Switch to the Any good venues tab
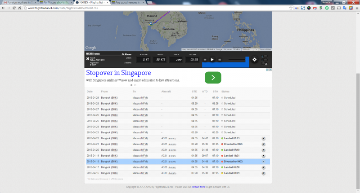This screenshot has width=360, height=193. click(x=128, y=3)
